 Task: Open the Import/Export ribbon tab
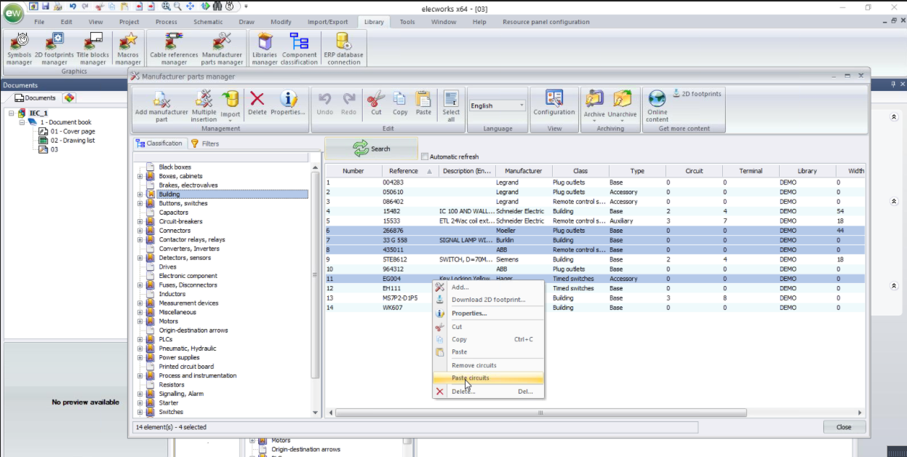[328, 22]
